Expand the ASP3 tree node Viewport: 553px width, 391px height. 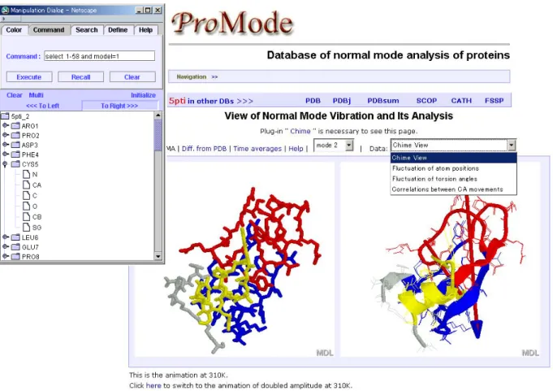(6, 145)
